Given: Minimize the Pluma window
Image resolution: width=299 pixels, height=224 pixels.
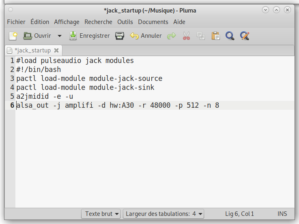Looking at the screenshot, I should [265, 10].
